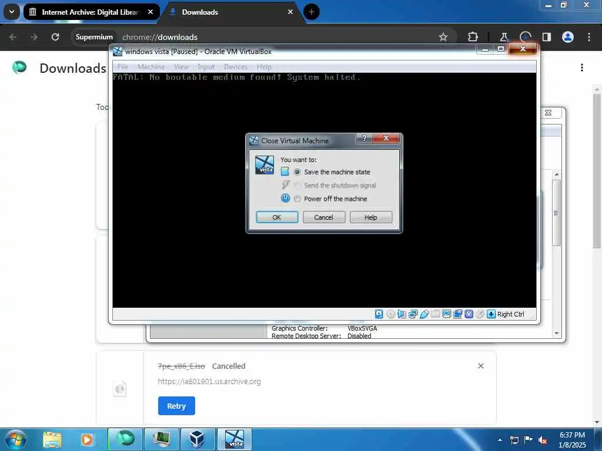Click the browser forward arrow
The image size is (602, 451).
34,37
